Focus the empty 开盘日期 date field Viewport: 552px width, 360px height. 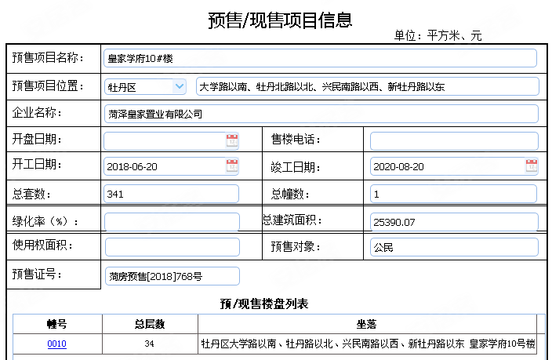pos(165,141)
